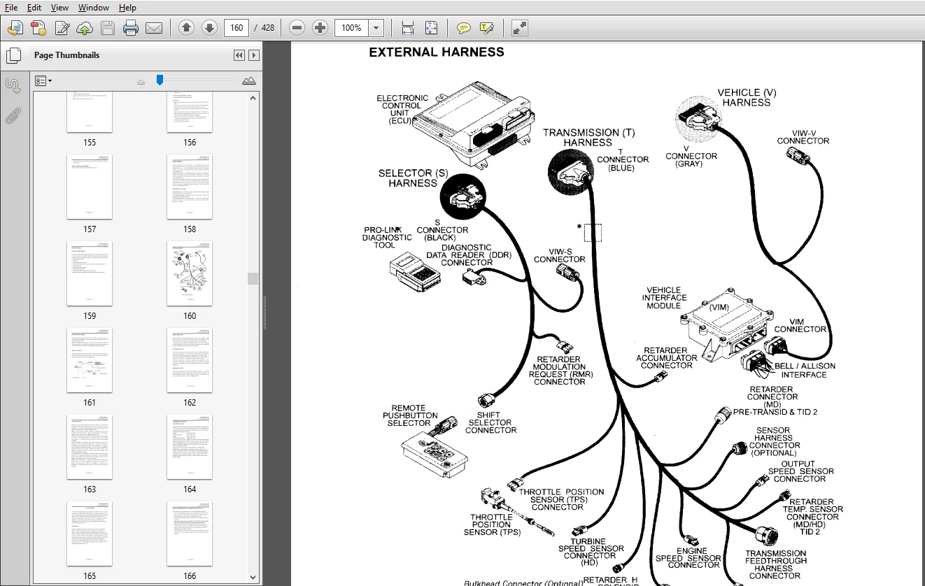Click the "TRANSMISSION (T) HARNESS" label
Viewport: 925px width, 586px height.
(x=588, y=137)
